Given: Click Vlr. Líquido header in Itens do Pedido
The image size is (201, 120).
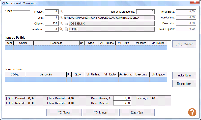Looking at the screenshot, I should pos(158,43).
